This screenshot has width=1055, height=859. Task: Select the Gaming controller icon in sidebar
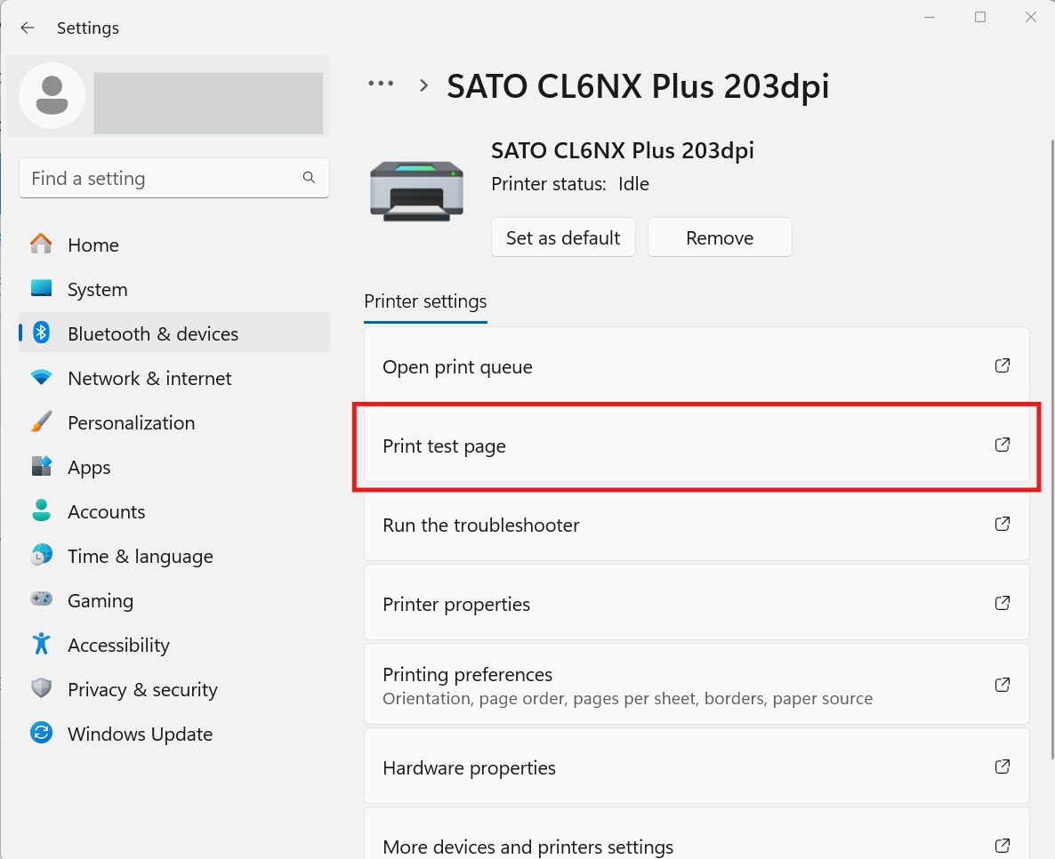click(x=41, y=600)
